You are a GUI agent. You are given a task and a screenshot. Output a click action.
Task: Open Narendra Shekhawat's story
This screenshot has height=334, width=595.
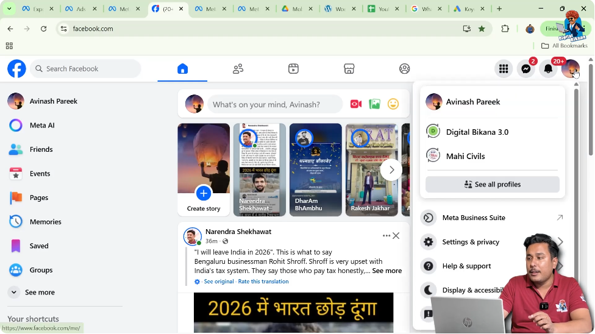pos(260,169)
